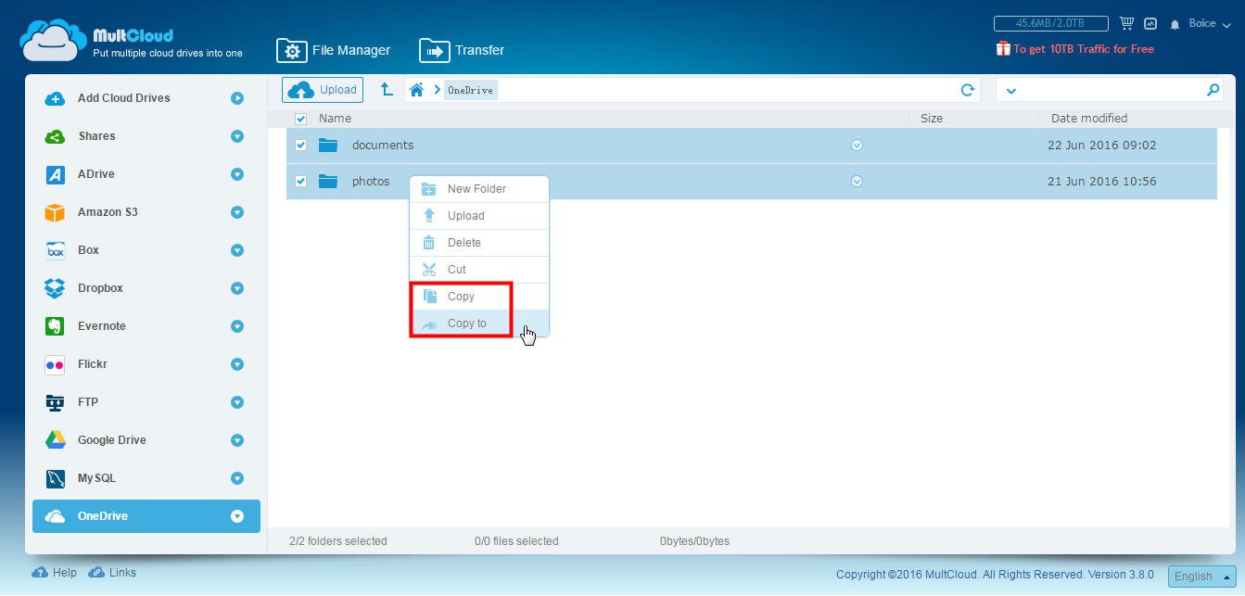This screenshot has height=596, width=1245.
Task: Click the Add Cloud Drives plus icon
Action: 55,98
